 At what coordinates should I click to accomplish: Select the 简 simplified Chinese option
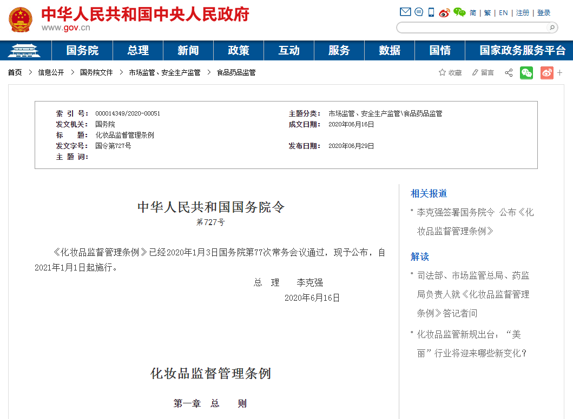473,12
